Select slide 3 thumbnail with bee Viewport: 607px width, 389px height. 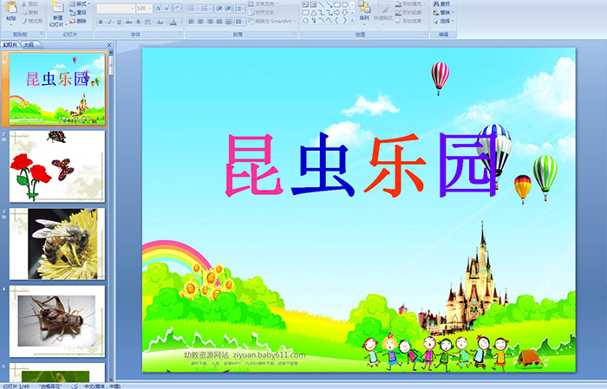point(57,243)
